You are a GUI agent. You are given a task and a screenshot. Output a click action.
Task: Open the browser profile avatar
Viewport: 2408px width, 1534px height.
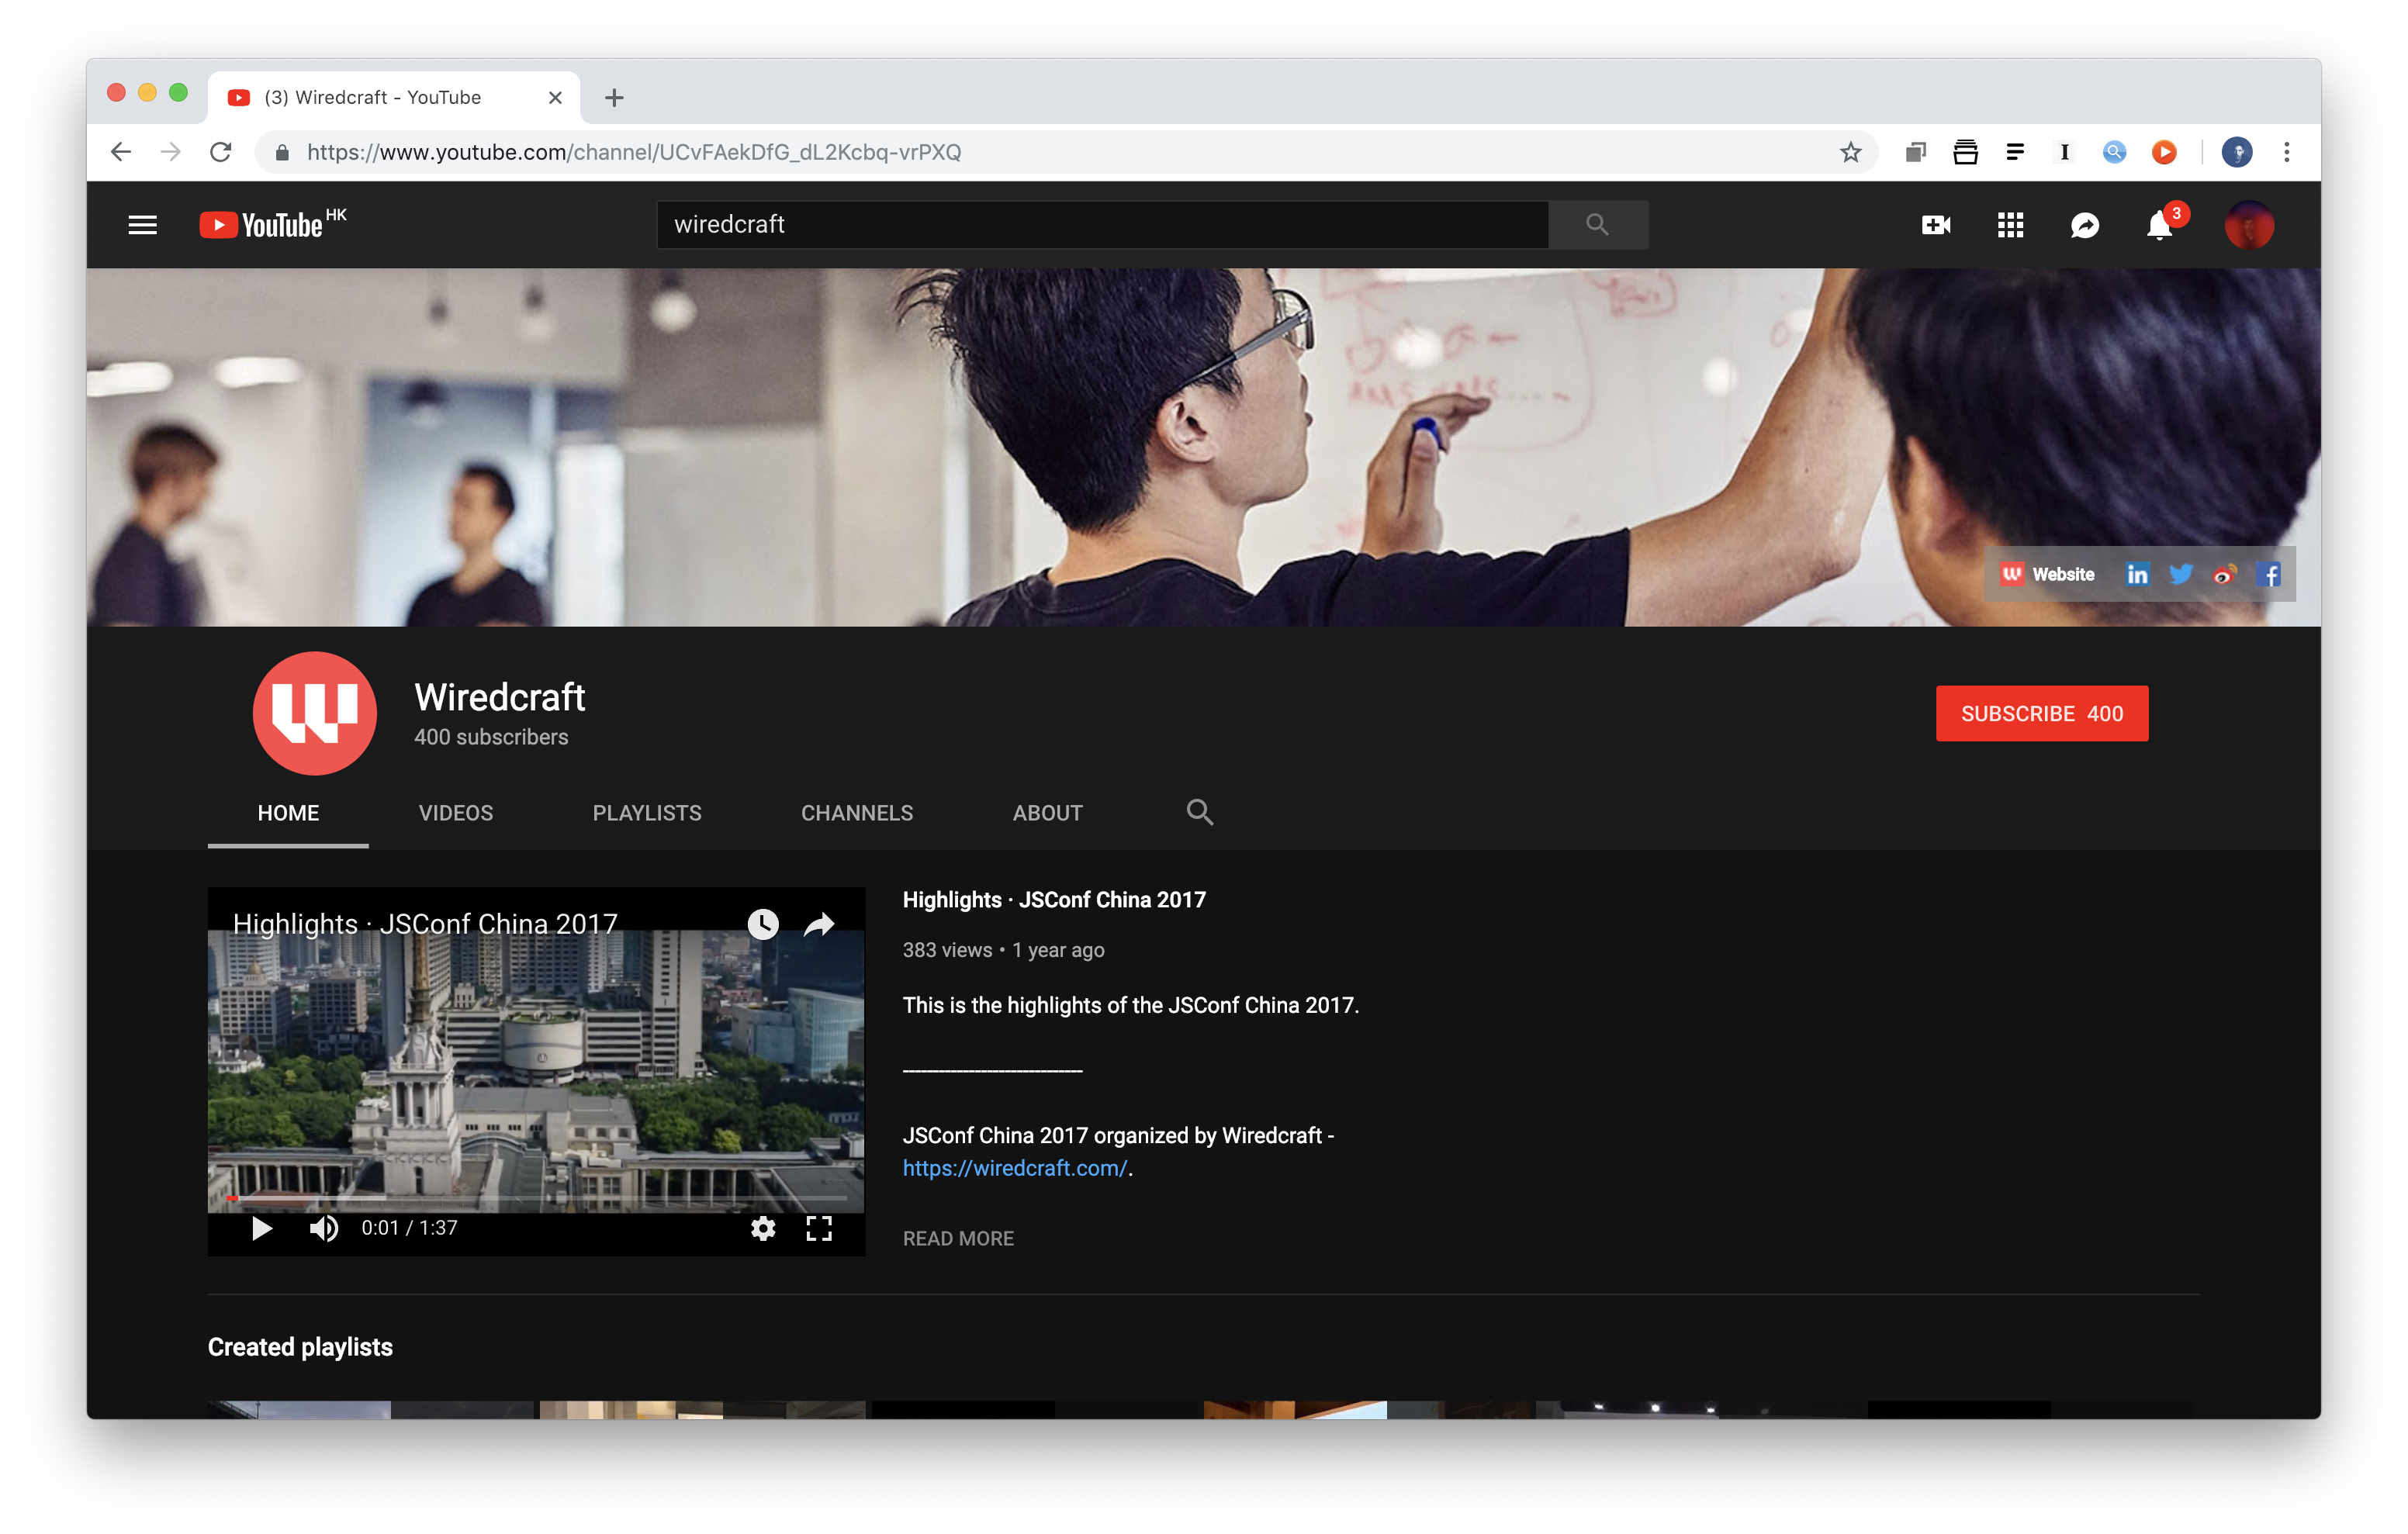point(2237,152)
